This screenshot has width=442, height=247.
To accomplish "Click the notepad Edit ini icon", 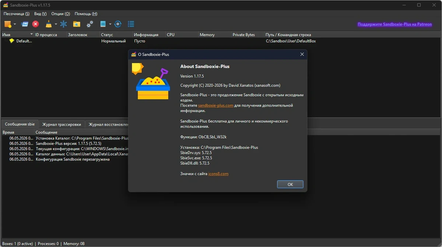I will click(103, 24).
